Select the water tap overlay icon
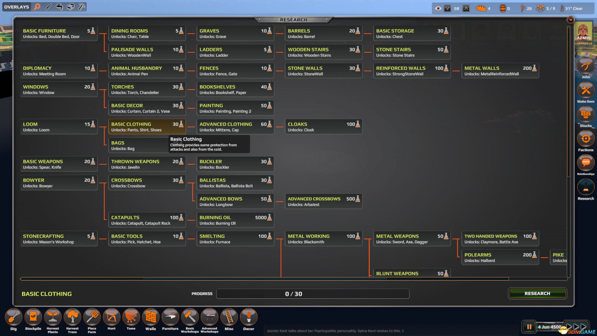 tap(59, 7)
